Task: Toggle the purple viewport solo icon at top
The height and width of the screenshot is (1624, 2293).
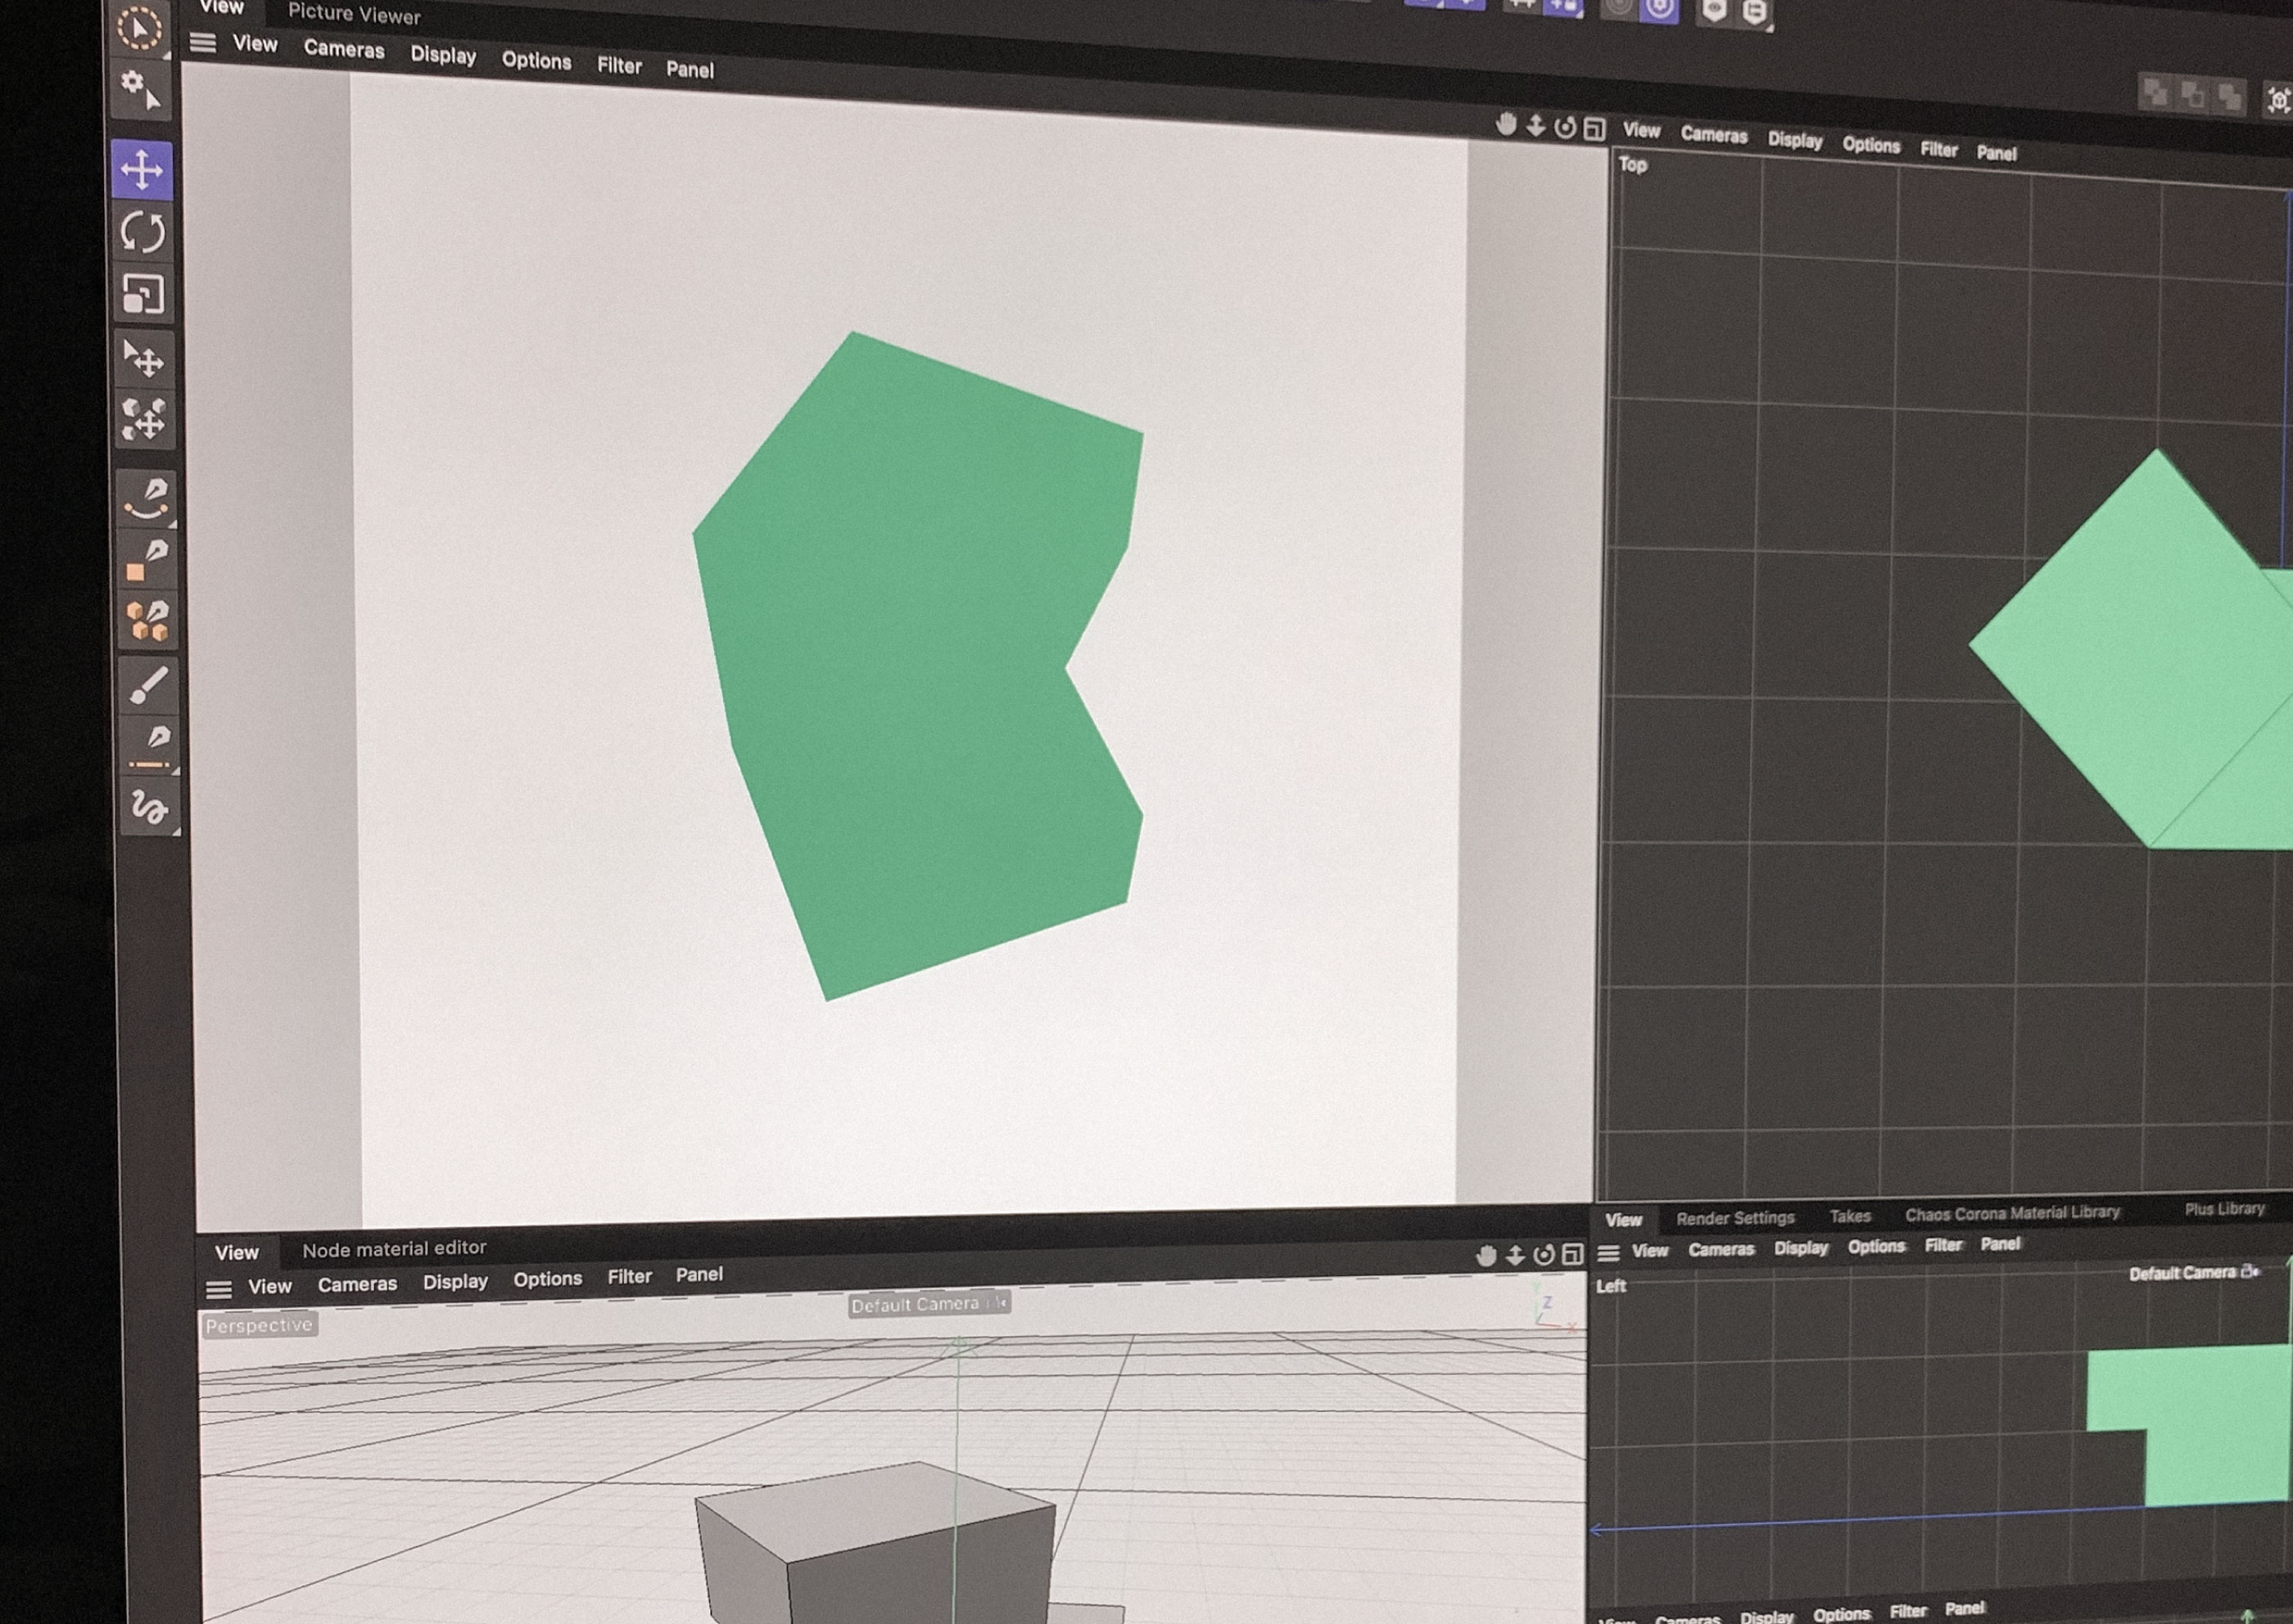Action: coord(1660,10)
